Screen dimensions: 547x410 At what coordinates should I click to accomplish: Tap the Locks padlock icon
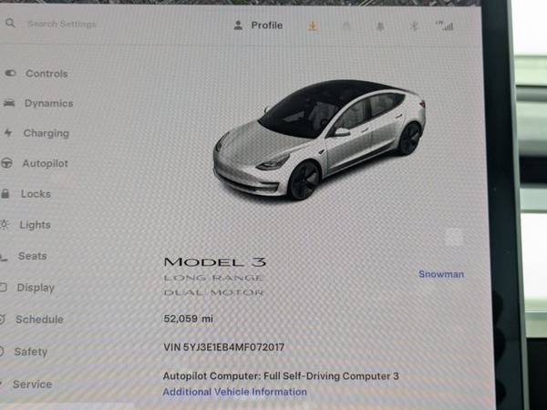click(x=5, y=193)
